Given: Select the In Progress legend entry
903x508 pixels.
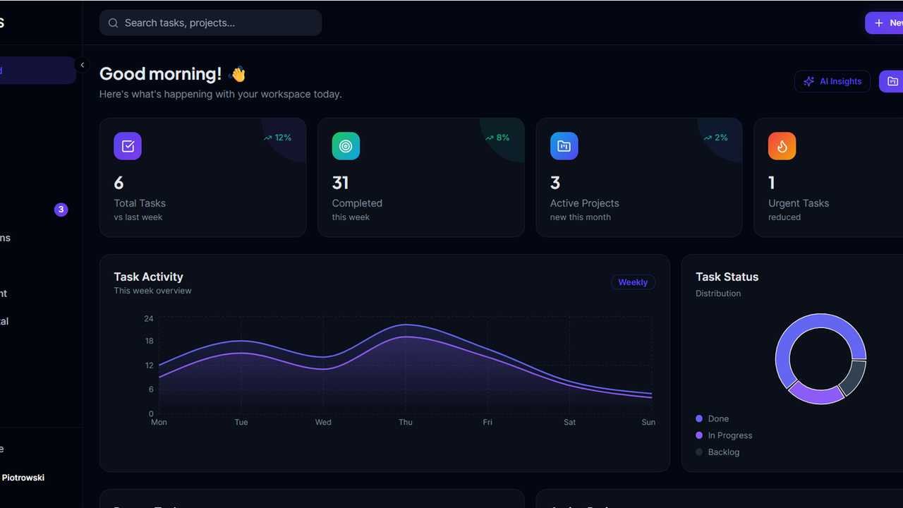Looking at the screenshot, I should point(724,435).
